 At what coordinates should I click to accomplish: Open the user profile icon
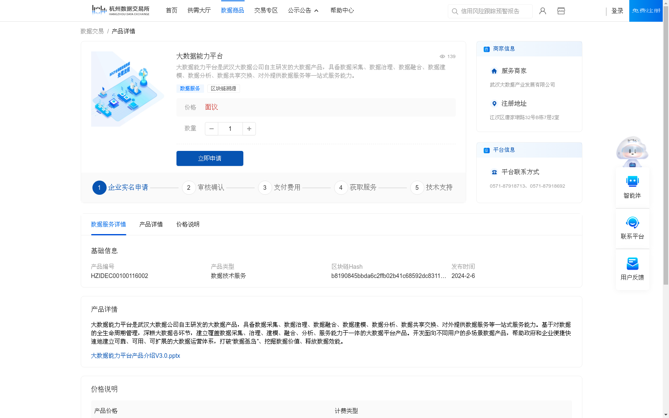tap(543, 11)
